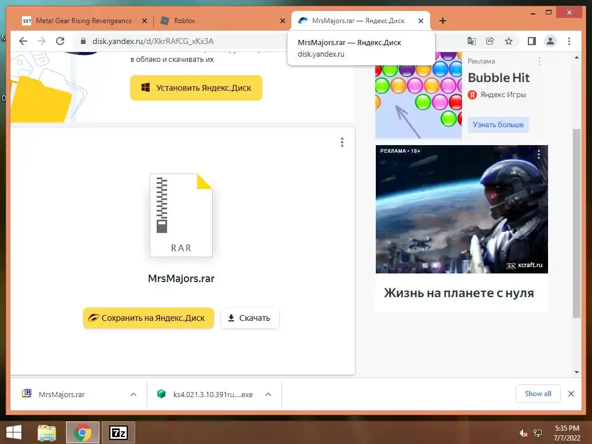Open the translate page icon
Screen dimensions: 592x444
pos(472,41)
